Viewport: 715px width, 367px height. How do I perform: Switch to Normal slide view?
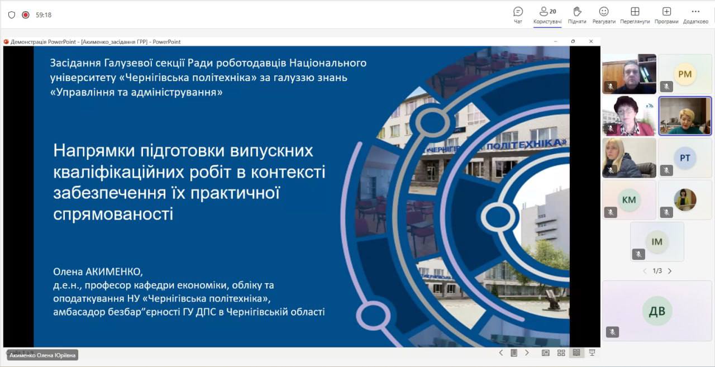pyautogui.click(x=546, y=352)
